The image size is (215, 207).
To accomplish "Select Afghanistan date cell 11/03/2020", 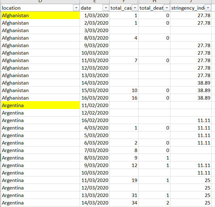I will [x=95, y=60].
